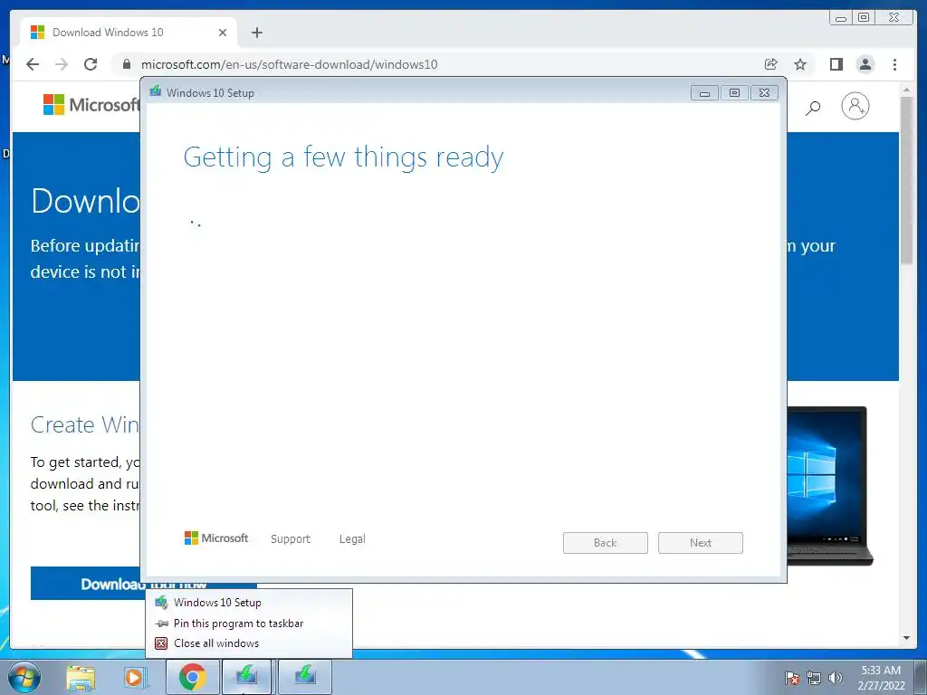The height and width of the screenshot is (695, 927).
Task: Click the Windows Start orb
Action: (x=24, y=677)
